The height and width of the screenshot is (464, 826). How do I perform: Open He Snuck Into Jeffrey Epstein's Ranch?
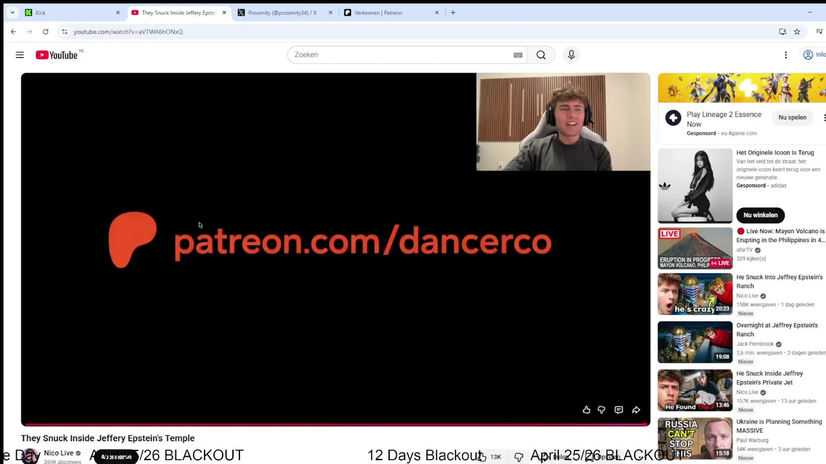pos(780,282)
